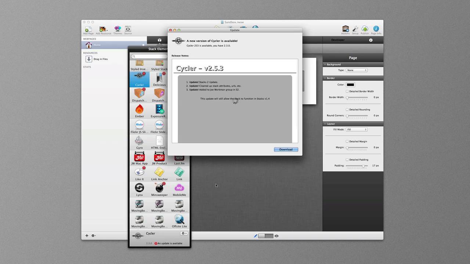Viewport: 470px width, 264px height.
Task: Switch to the Developer tab
Action: 338,40
